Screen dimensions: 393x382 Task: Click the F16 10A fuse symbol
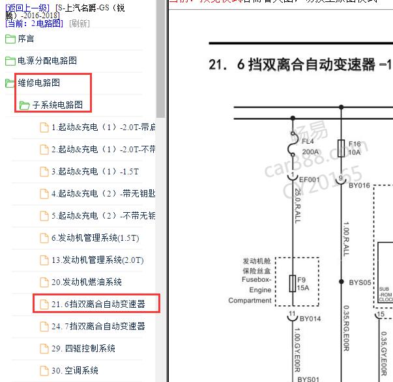pos(341,148)
